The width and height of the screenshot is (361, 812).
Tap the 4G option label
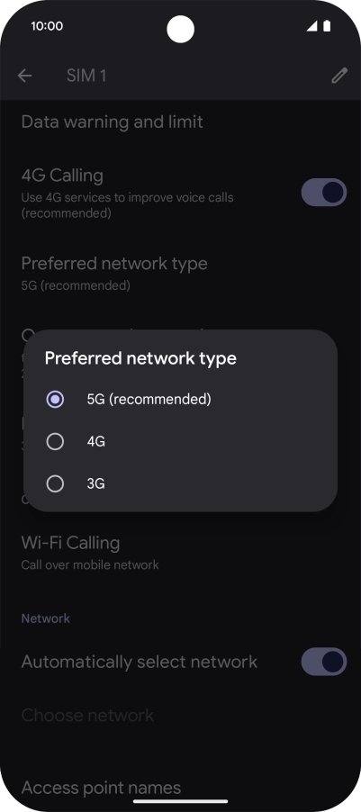coord(95,442)
